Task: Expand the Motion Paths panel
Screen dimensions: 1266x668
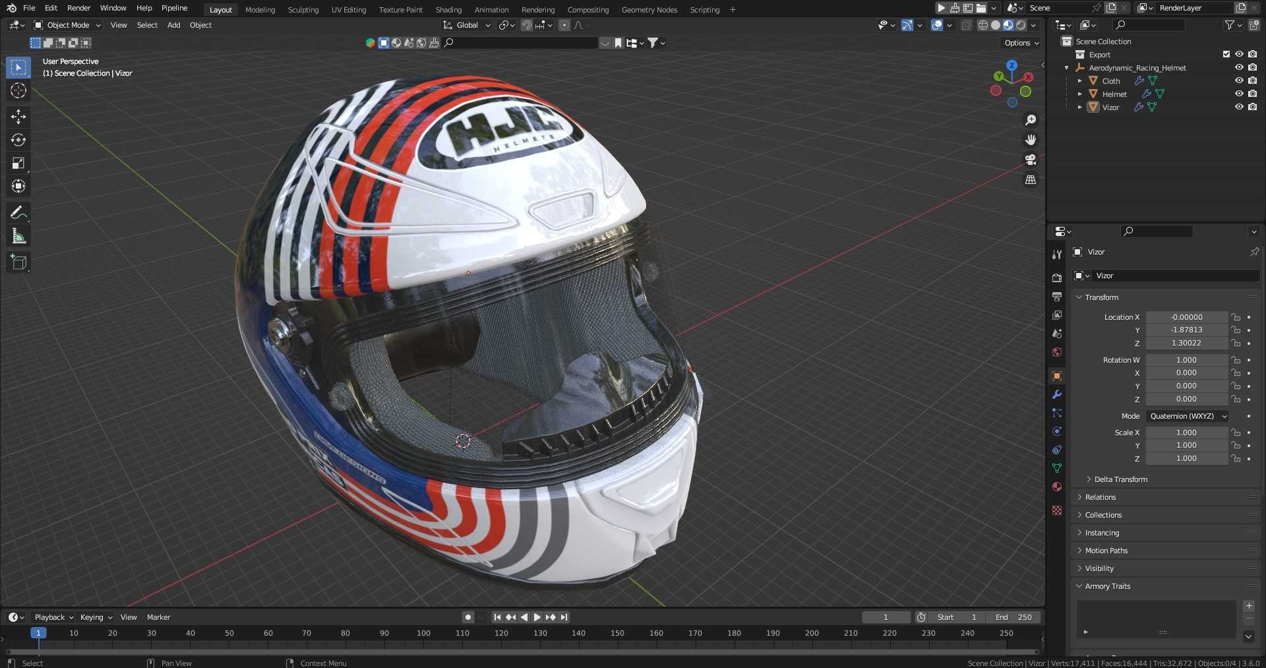Action: tap(1106, 551)
